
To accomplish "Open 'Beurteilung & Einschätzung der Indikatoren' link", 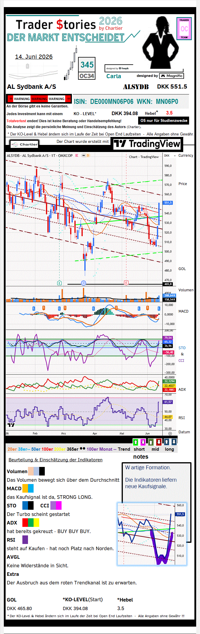I will point(55,460).
